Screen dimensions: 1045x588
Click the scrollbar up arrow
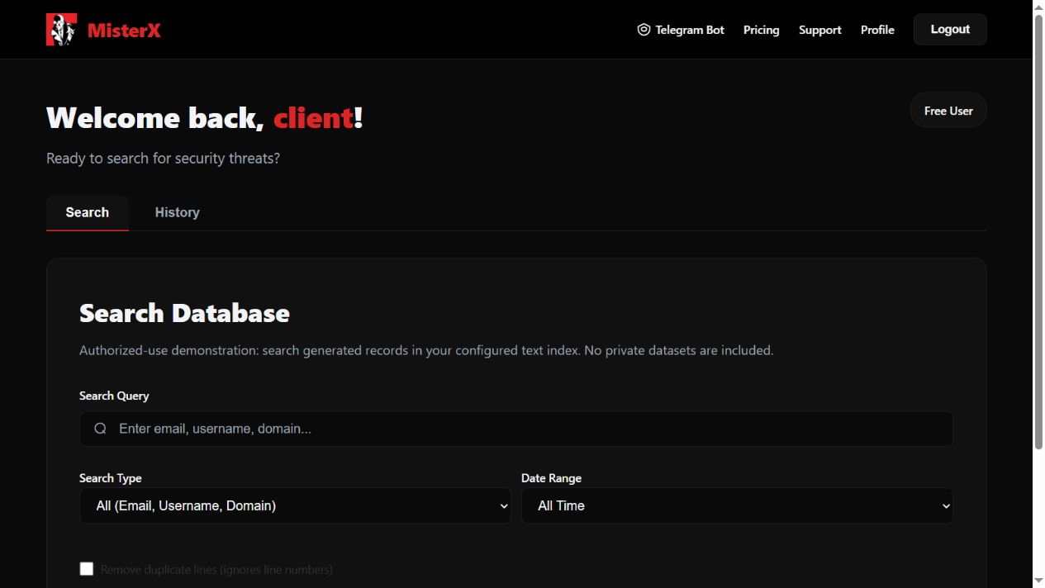(1038, 6)
